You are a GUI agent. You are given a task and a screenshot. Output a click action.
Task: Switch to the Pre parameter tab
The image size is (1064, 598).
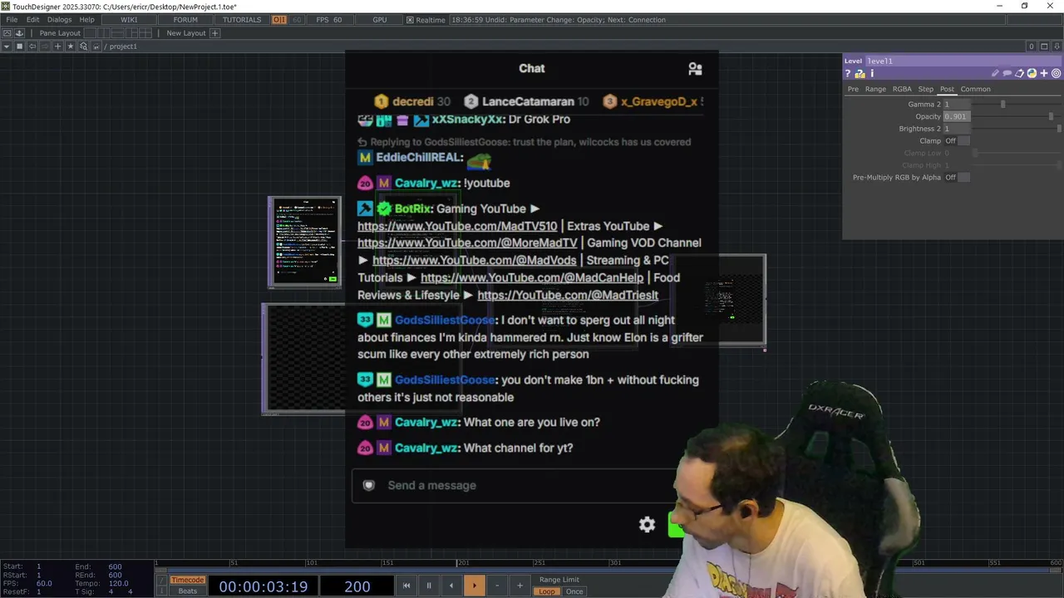pyautogui.click(x=853, y=89)
